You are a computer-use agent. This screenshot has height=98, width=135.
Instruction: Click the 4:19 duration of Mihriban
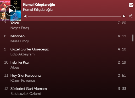[x=122, y=36]
